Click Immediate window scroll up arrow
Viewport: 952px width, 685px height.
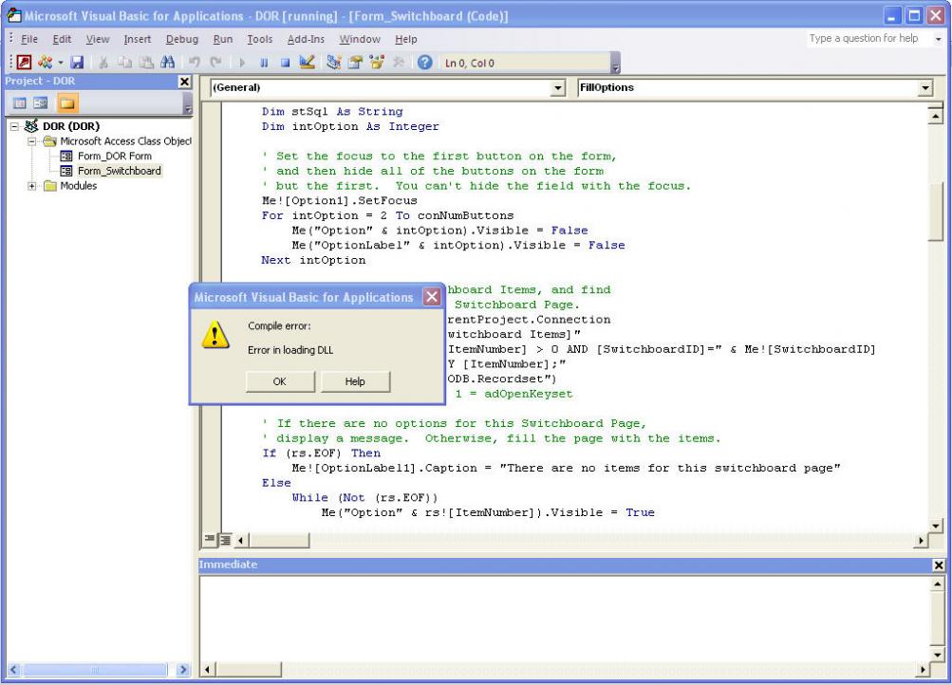point(938,584)
